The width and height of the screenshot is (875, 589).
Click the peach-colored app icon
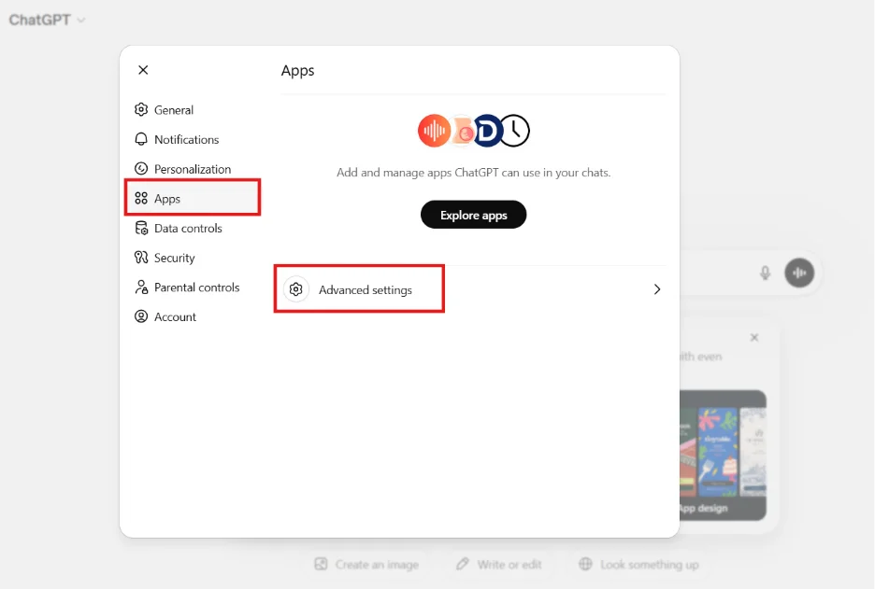(463, 132)
